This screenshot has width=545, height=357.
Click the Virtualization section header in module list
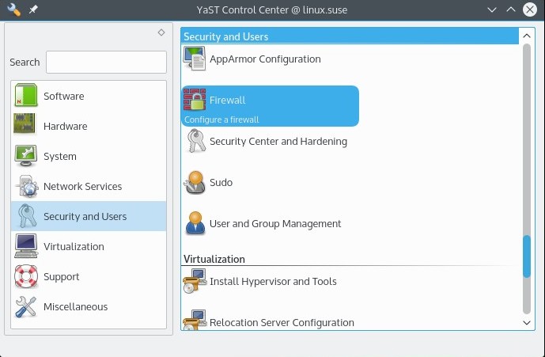[214, 259]
